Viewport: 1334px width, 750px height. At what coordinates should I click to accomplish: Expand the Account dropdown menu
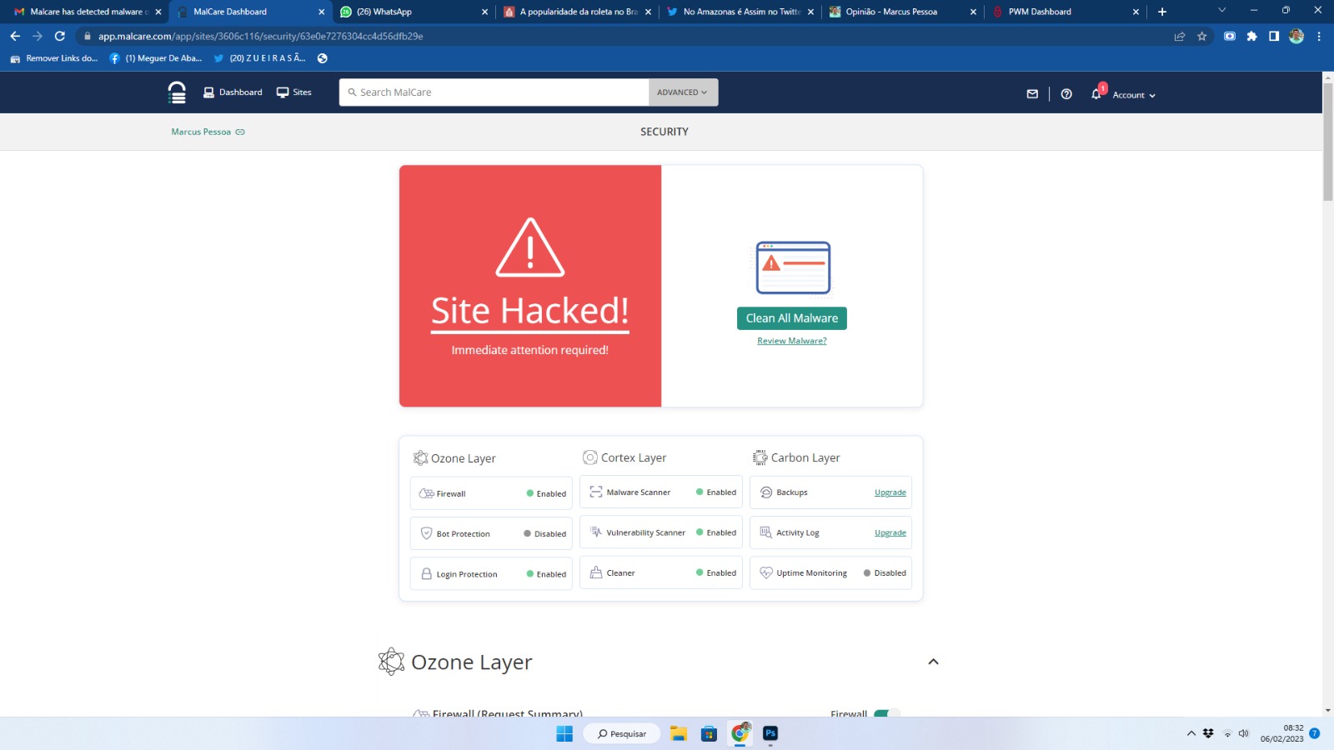pos(1134,95)
